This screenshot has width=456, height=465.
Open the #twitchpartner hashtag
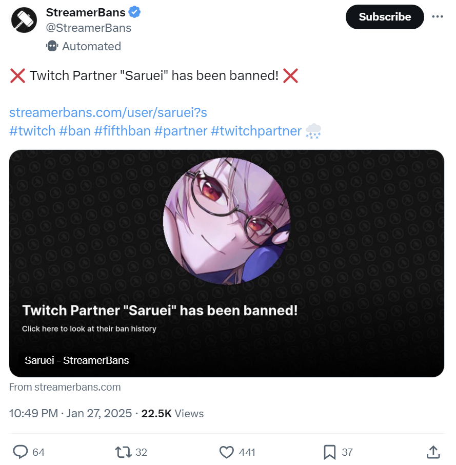pos(256,131)
